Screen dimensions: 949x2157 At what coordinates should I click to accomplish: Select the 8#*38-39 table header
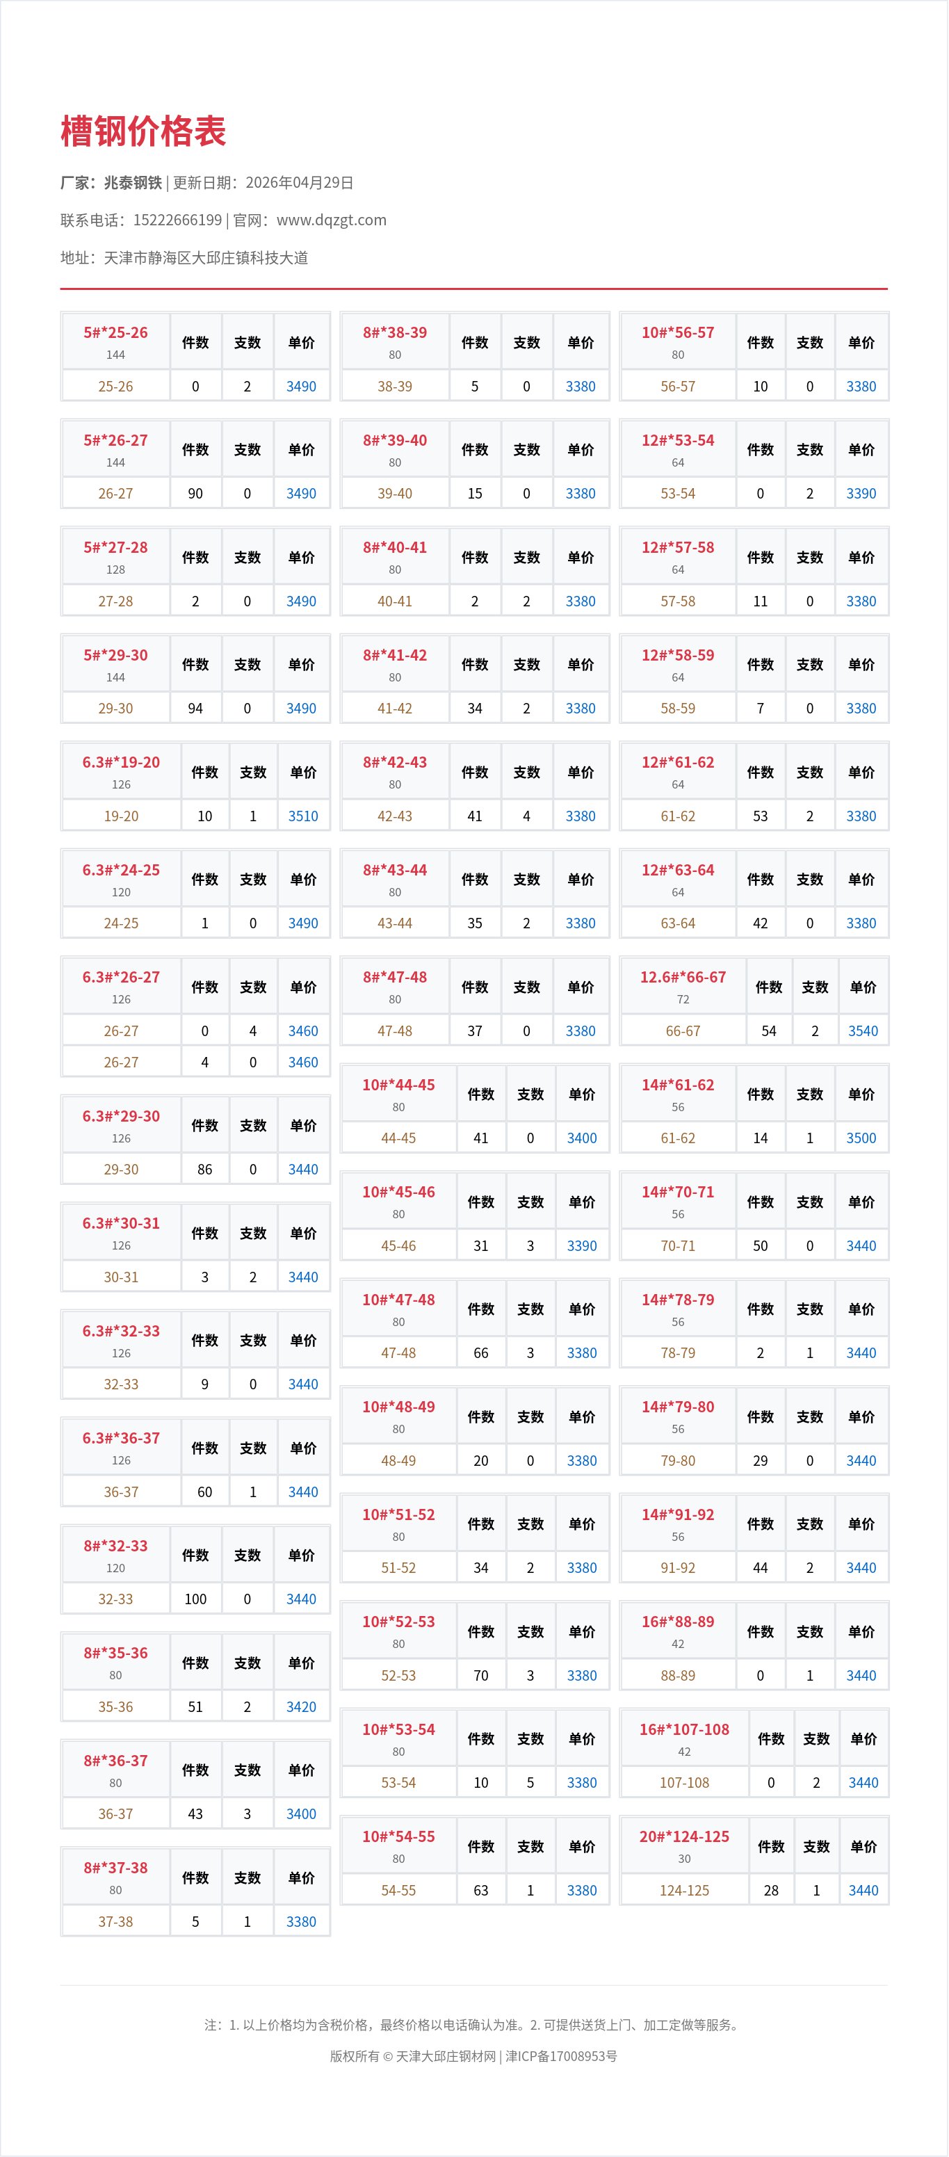(395, 332)
